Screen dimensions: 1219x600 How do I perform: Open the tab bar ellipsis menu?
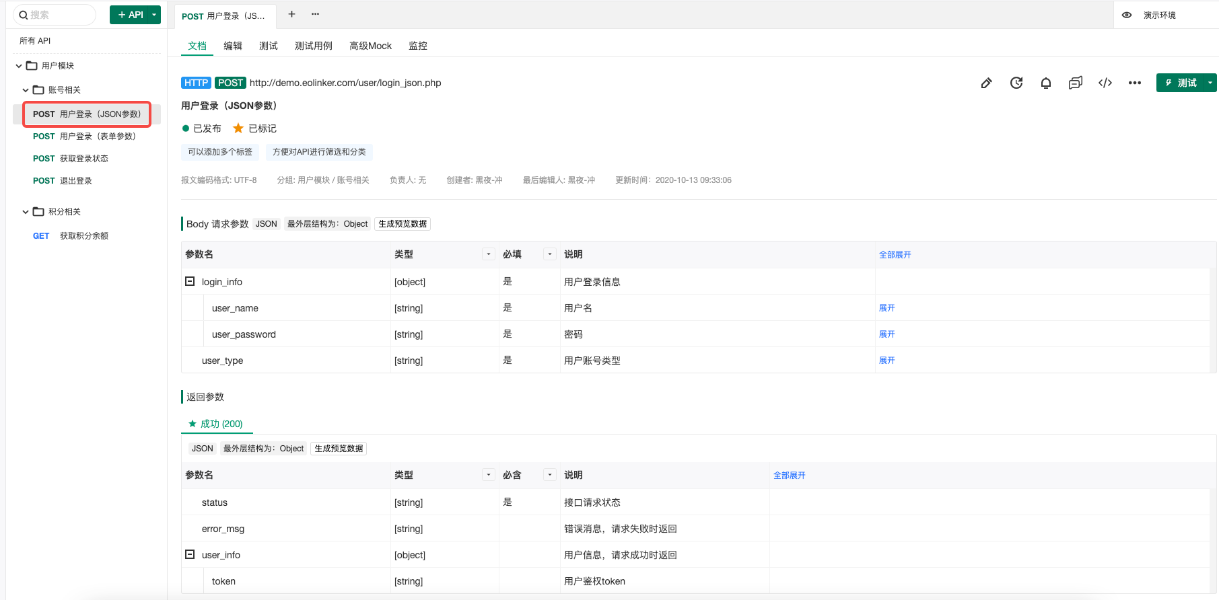[x=315, y=14]
